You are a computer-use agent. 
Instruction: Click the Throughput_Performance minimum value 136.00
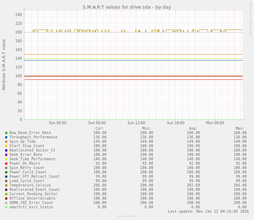(x=146, y=137)
